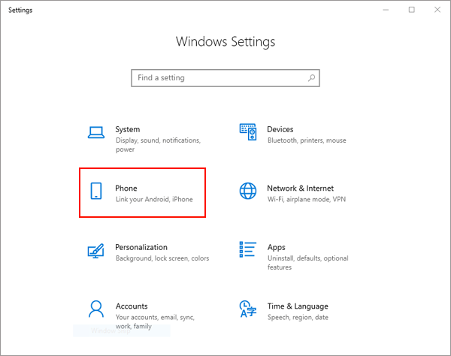Go to Personalization settings label
Image resolution: width=451 pixels, height=356 pixels.
click(141, 247)
